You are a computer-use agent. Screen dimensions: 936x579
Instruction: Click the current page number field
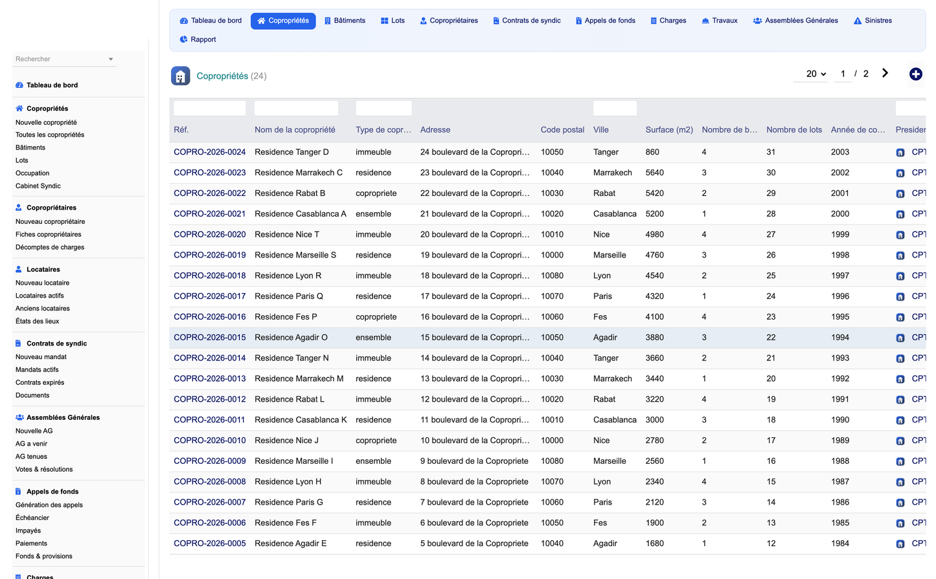click(x=843, y=74)
